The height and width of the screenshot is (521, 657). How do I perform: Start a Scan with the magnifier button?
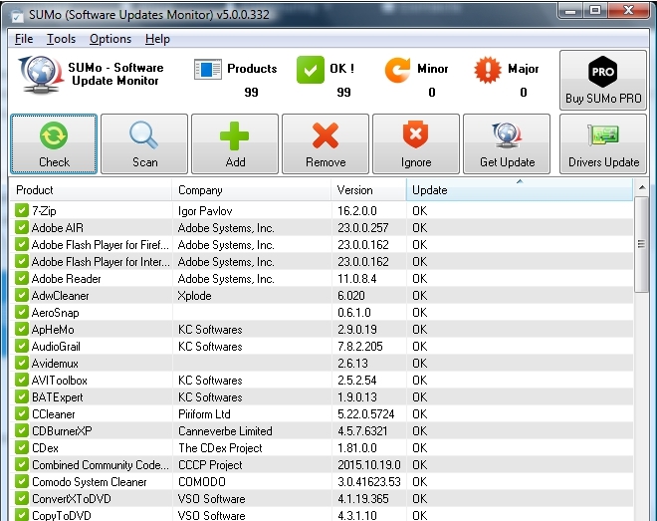pos(144,143)
